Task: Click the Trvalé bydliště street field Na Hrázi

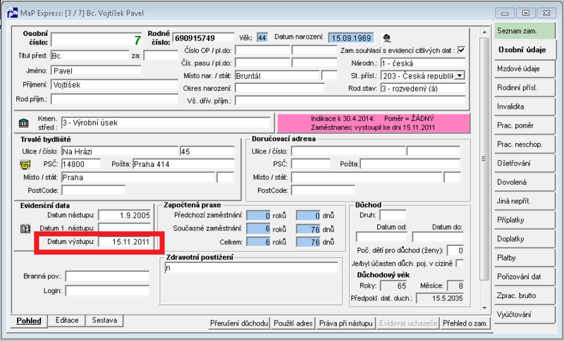Action: tap(120, 151)
